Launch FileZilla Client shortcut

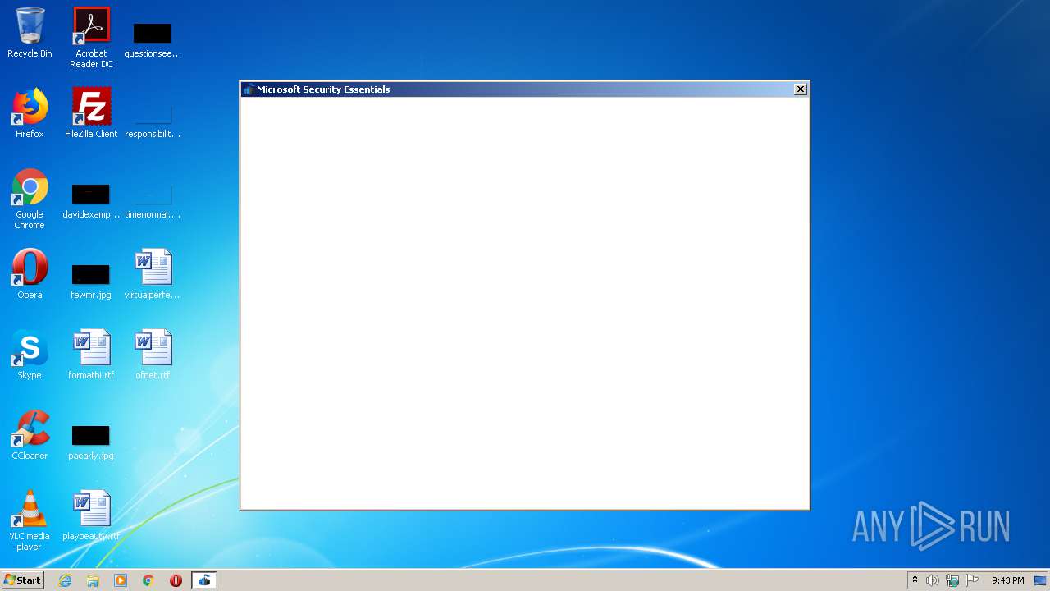91,113
